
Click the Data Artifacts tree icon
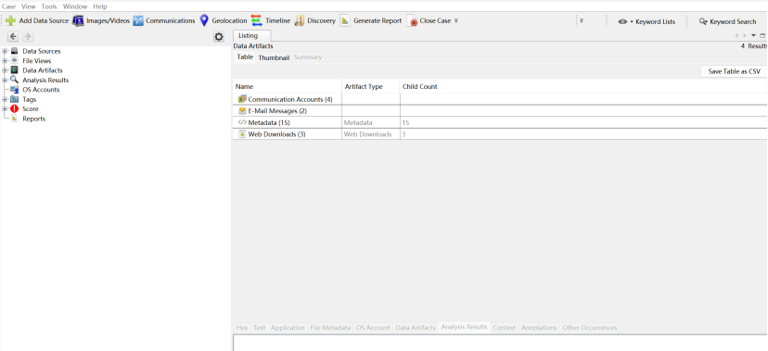(x=14, y=70)
